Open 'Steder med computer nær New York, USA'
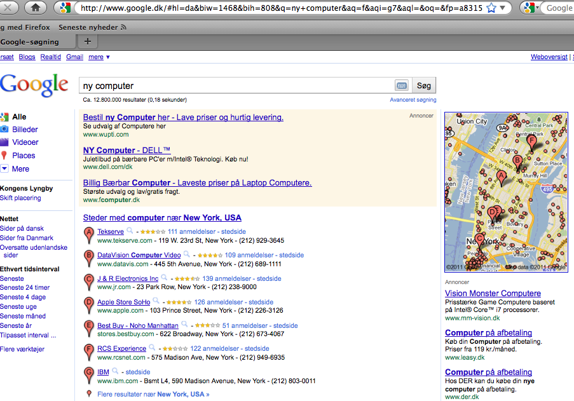 tap(162, 218)
